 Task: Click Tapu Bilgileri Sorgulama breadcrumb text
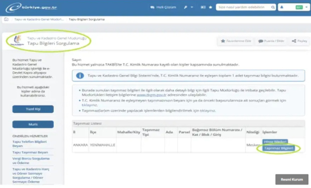point(86,19)
